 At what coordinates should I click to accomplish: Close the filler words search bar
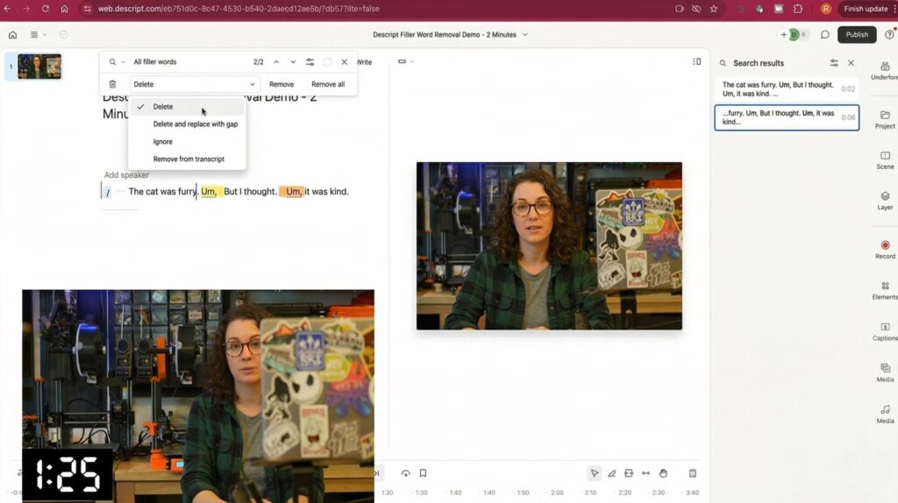344,62
